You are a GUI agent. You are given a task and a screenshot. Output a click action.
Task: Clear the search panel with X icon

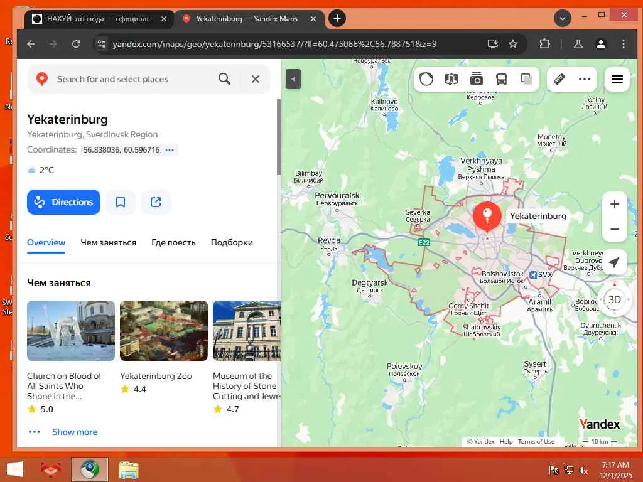pyautogui.click(x=256, y=79)
